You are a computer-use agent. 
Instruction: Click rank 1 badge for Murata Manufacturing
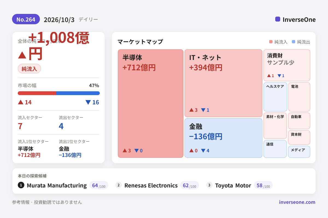(21, 185)
